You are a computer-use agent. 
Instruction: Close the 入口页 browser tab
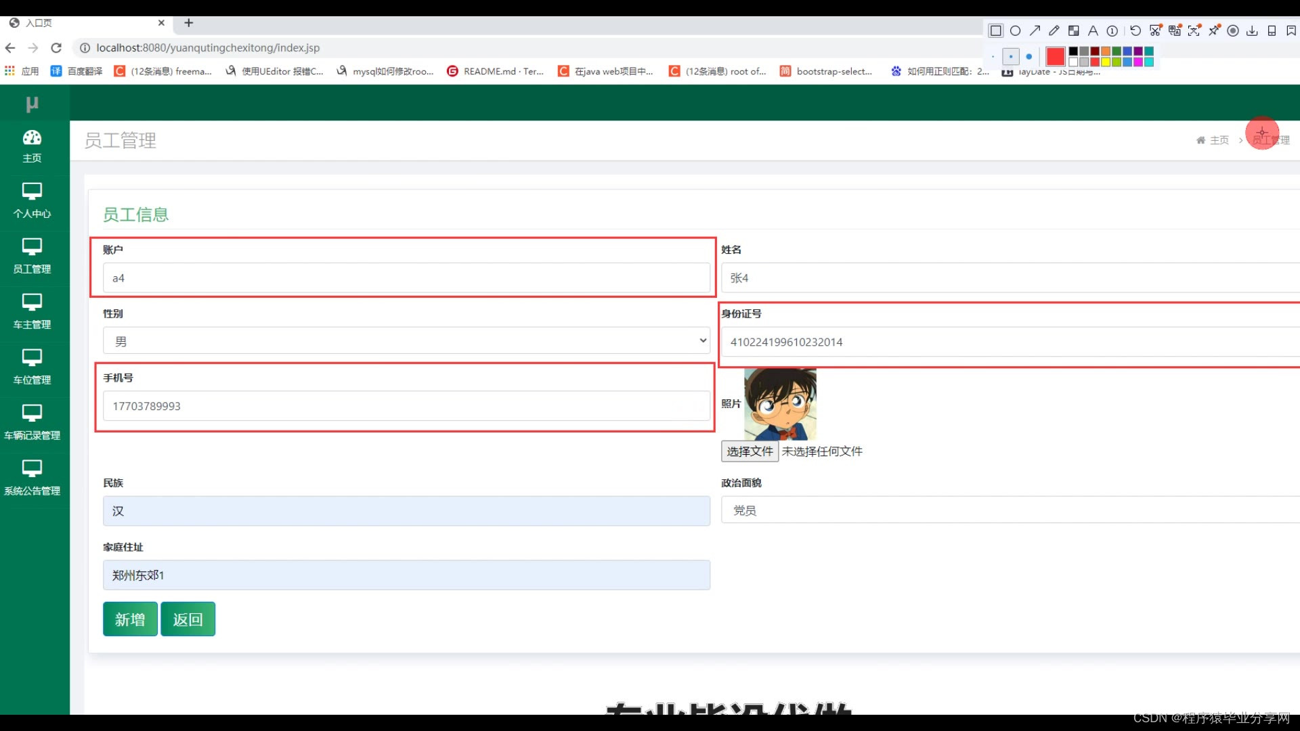click(161, 23)
